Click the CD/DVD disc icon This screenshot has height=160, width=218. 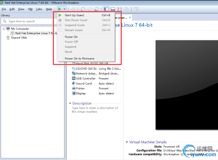click(x=74, y=69)
